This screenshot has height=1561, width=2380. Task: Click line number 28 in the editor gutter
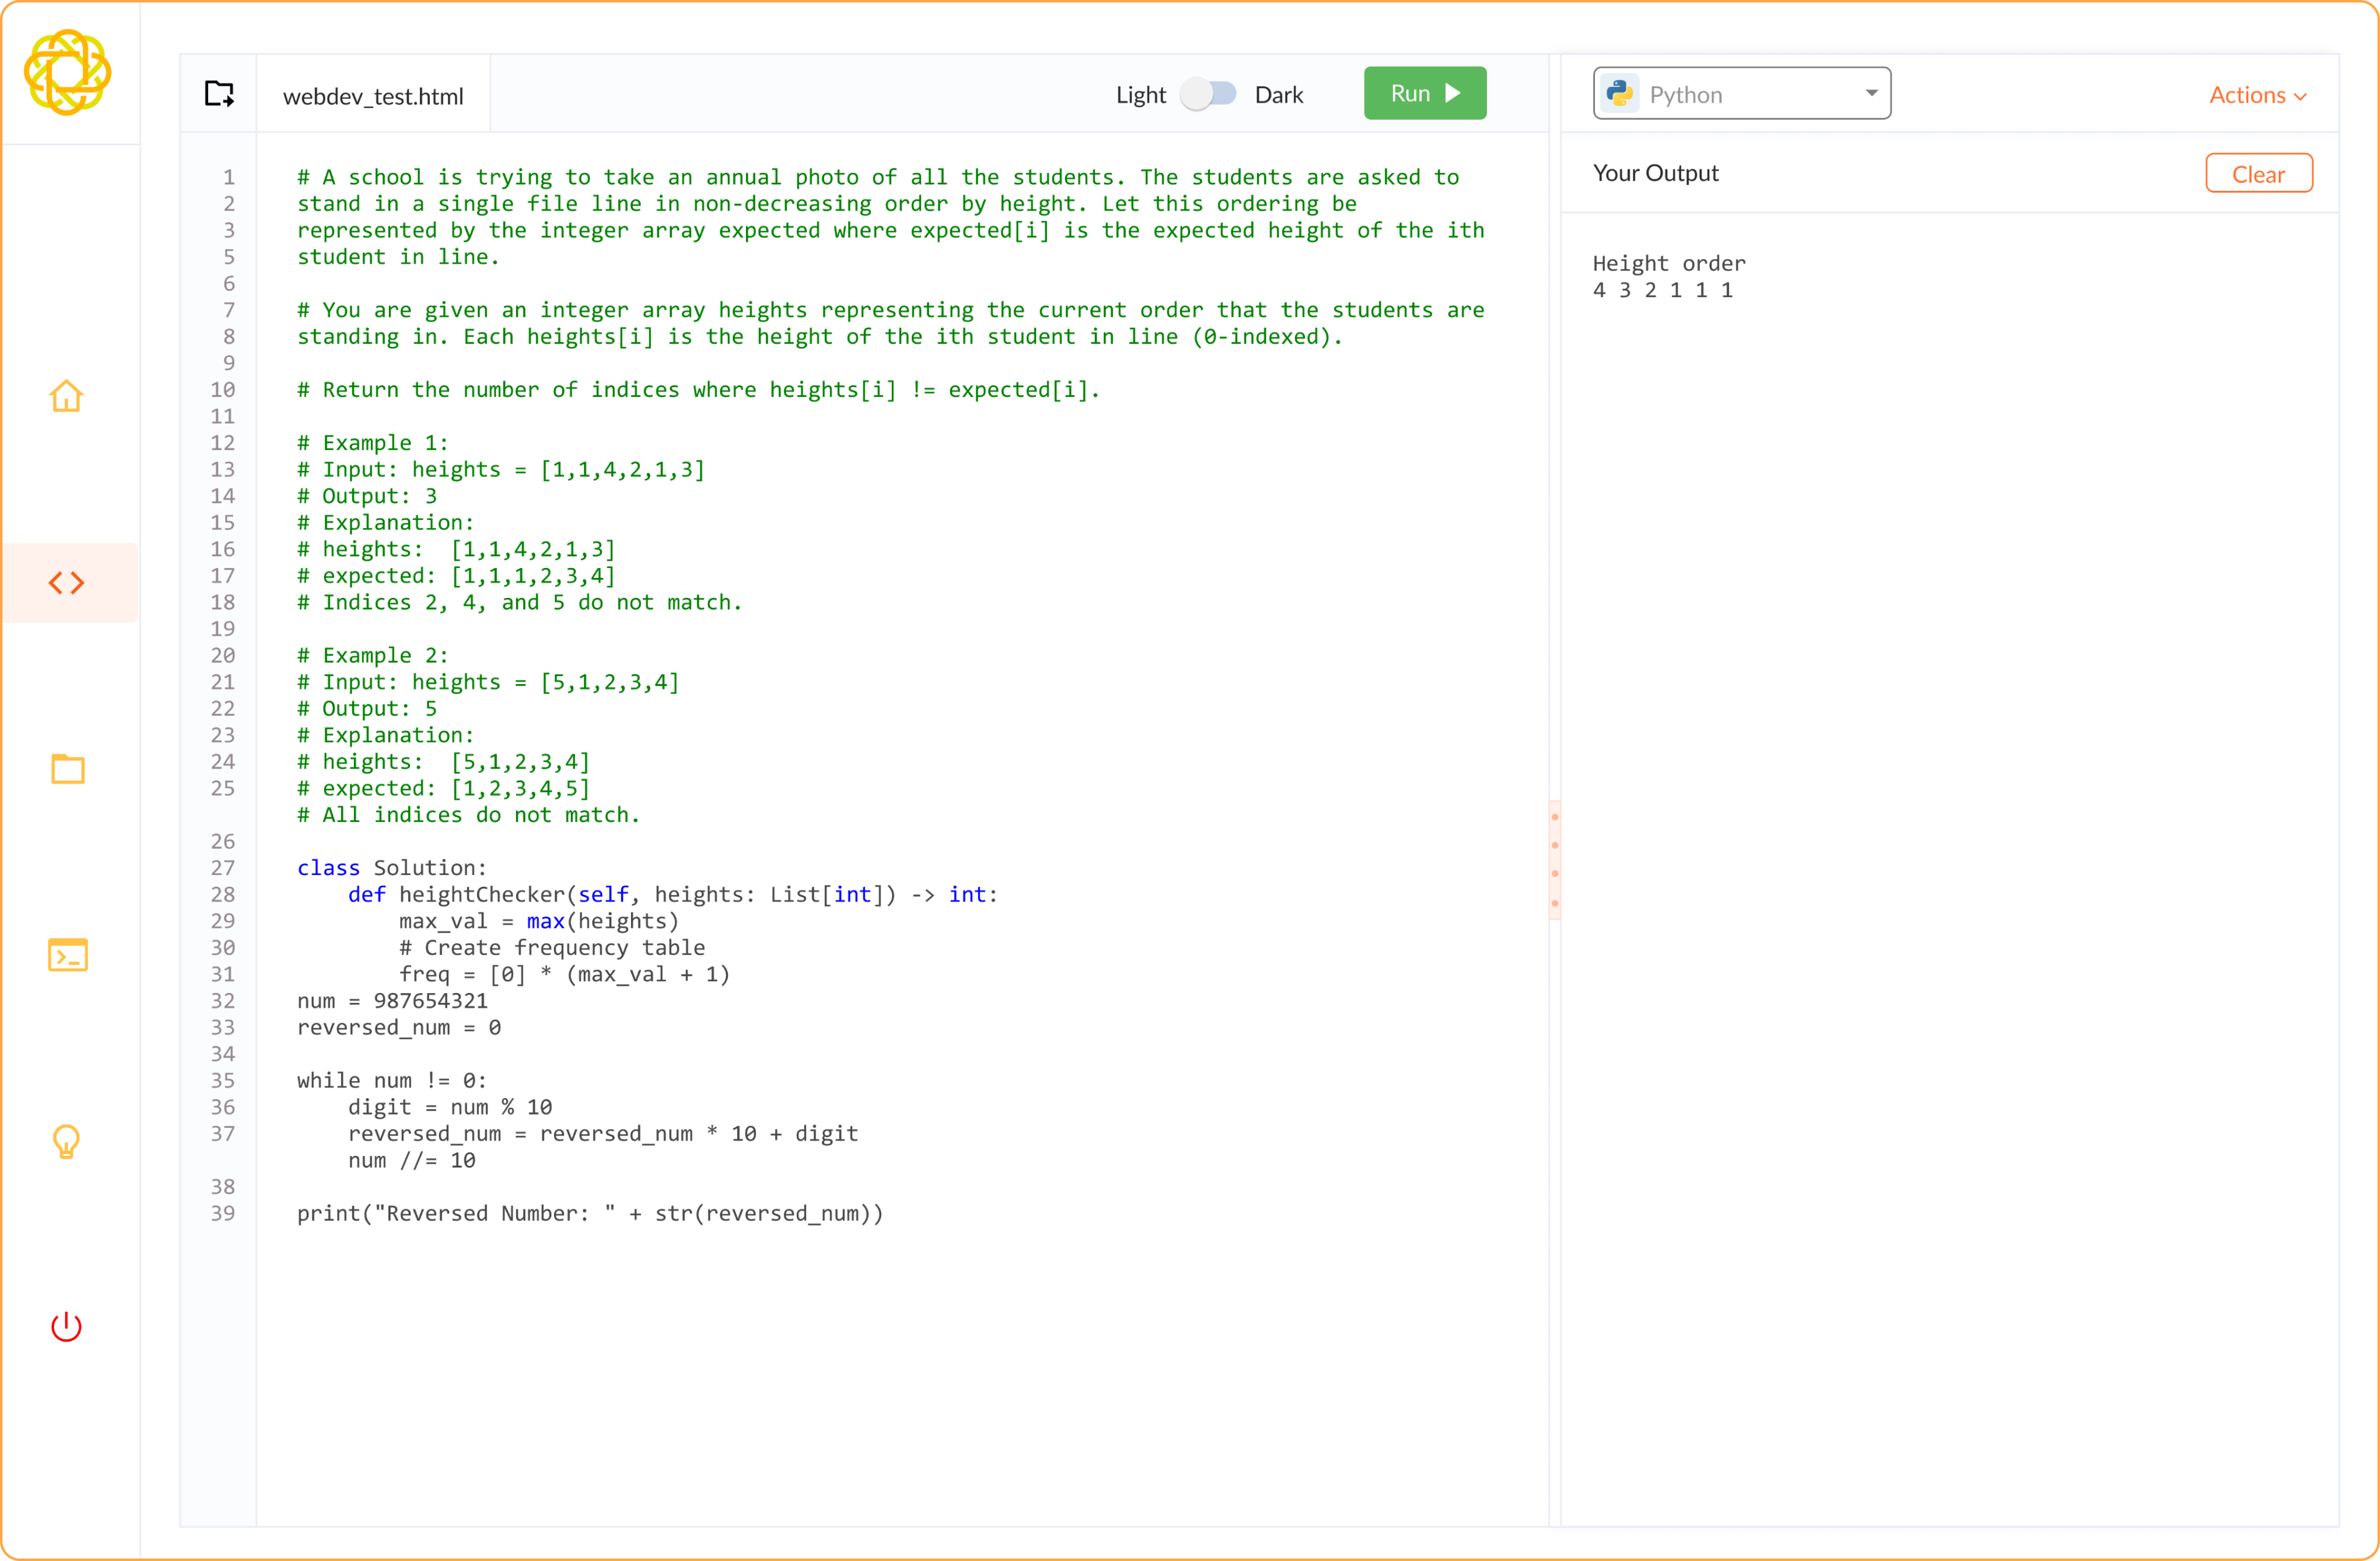point(224,895)
